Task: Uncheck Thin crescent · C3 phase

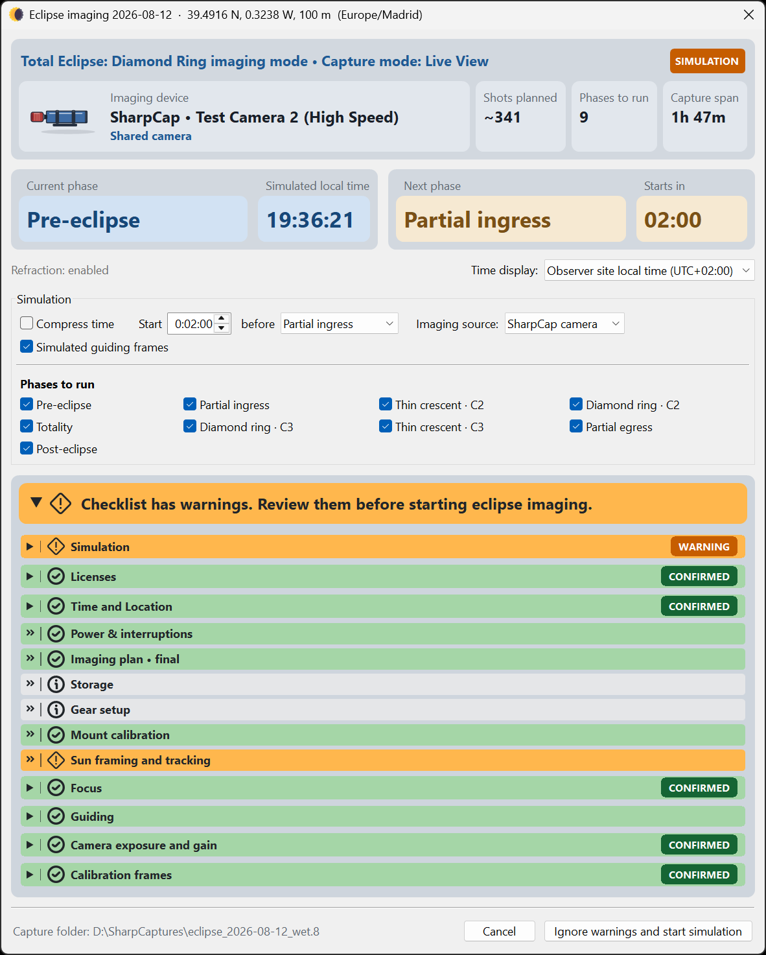Action: 386,426
